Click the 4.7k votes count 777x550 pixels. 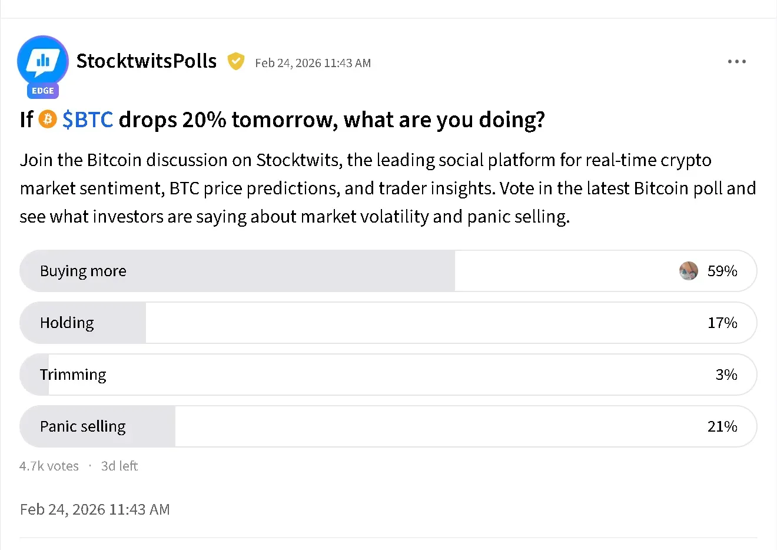[x=49, y=466]
